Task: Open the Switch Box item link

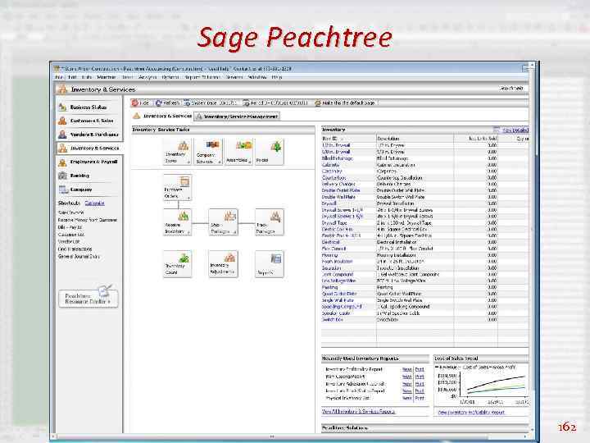Action: coord(332,320)
